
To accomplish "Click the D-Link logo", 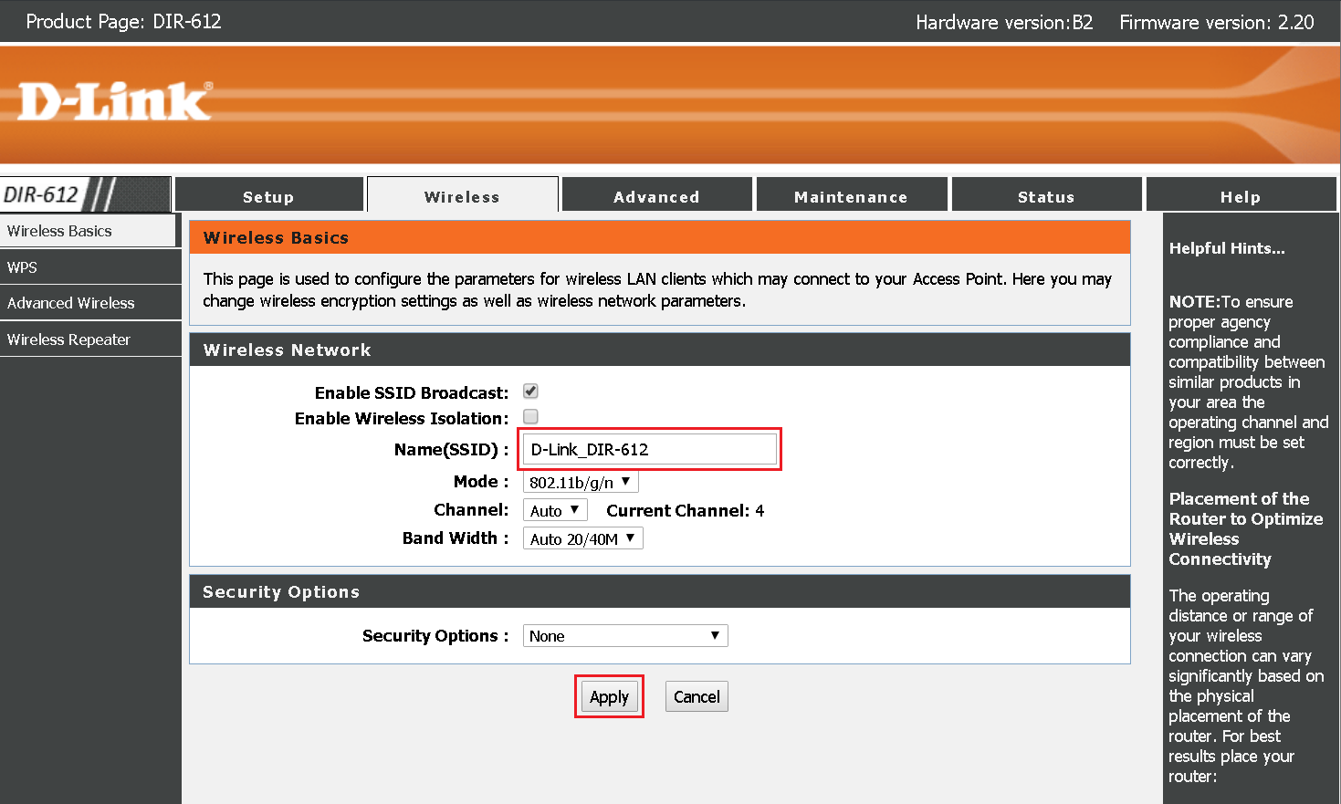I will pos(115,101).
